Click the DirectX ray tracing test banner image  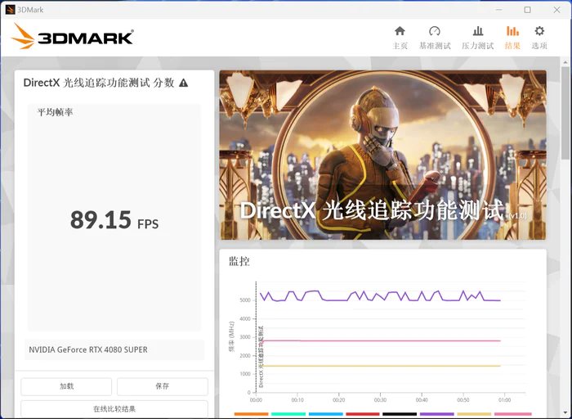coord(382,155)
